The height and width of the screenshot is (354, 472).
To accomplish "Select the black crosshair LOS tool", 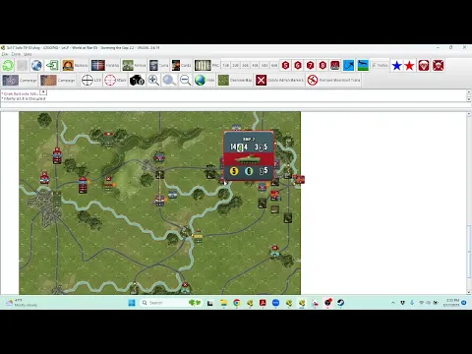I will (x=91, y=80).
